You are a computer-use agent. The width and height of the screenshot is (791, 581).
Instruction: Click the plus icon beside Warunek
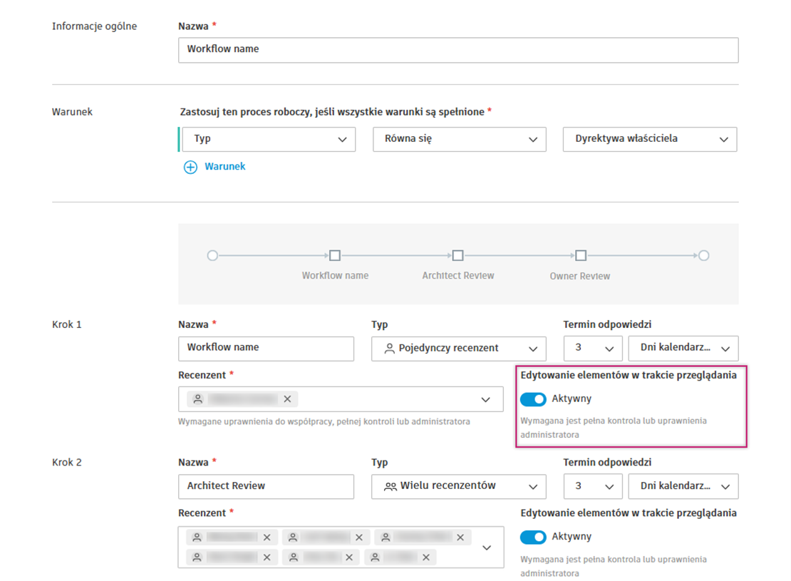click(x=190, y=168)
